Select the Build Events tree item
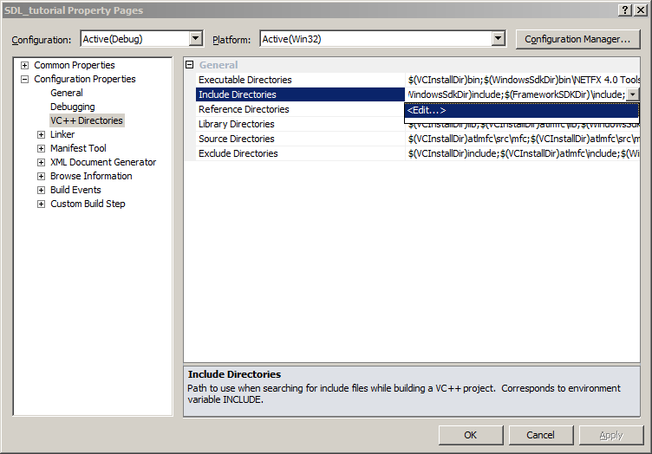This screenshot has width=652, height=454. pos(75,191)
